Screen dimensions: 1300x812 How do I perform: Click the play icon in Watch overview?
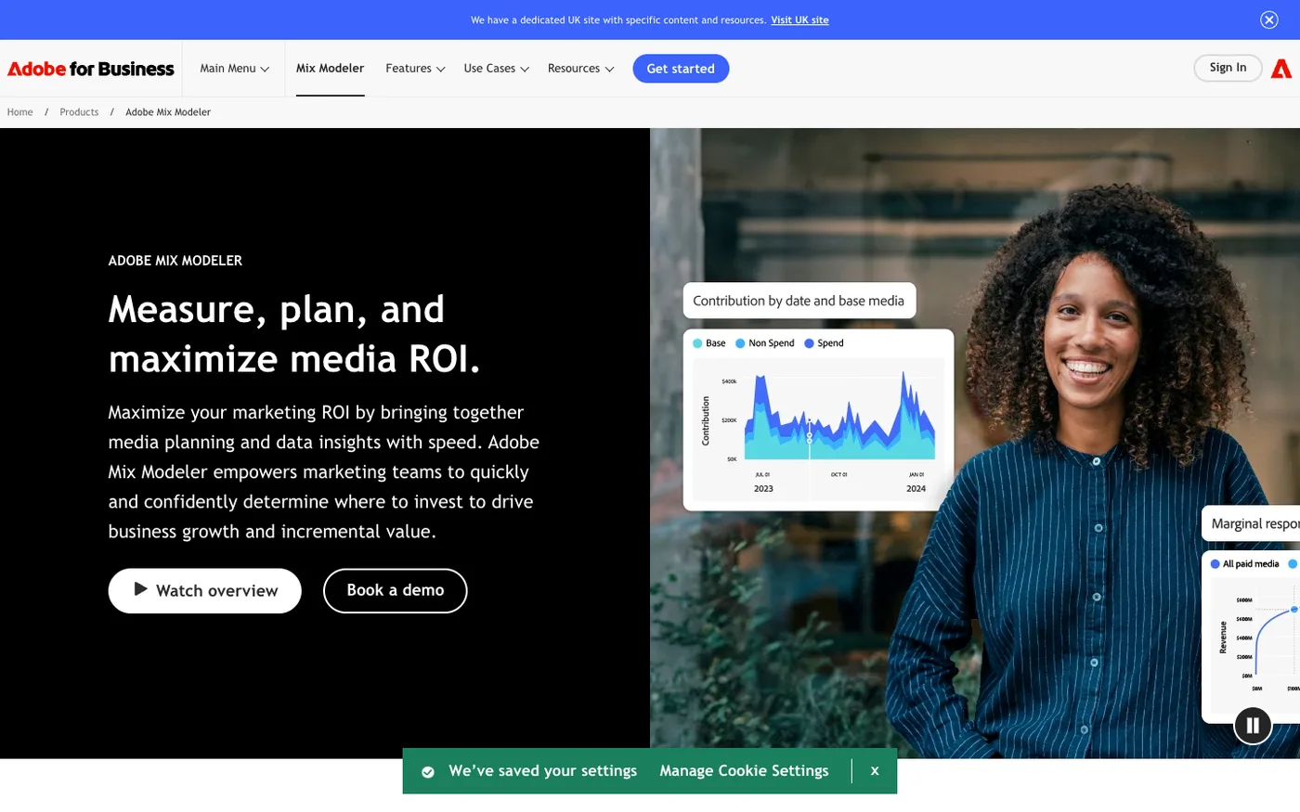pyautogui.click(x=141, y=589)
